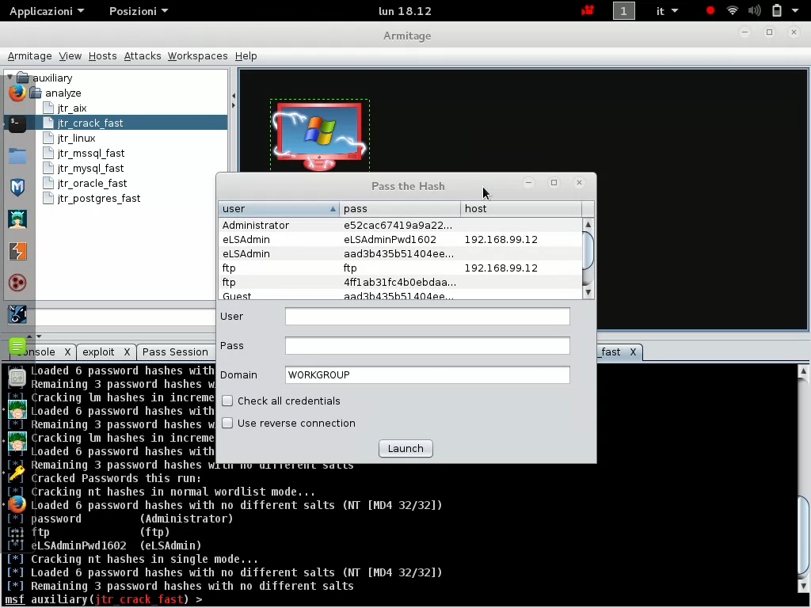Close the exploit tab with its X
This screenshot has width=811, height=608.
pyautogui.click(x=127, y=352)
